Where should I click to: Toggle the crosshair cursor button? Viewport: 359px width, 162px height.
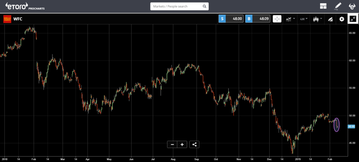click(x=277, y=19)
